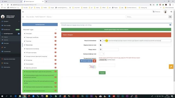Open the Windows Start menu
Screen dimensions: 175x98
pyautogui.click(x=2, y=96)
